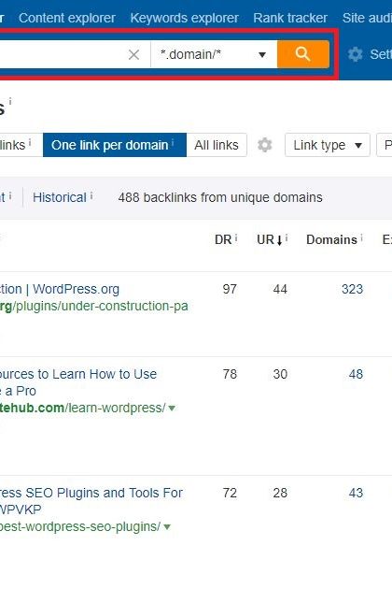
Task: Go to Rank tracker
Action: (290, 18)
